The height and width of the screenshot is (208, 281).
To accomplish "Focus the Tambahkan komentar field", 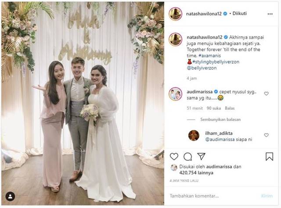I will [213, 196].
